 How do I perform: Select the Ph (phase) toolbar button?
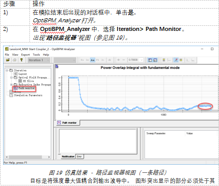(98, 60)
